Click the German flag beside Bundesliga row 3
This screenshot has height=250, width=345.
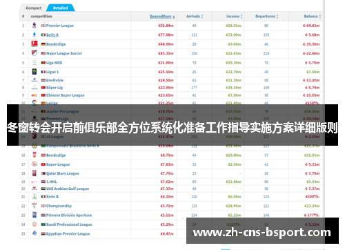(43, 44)
